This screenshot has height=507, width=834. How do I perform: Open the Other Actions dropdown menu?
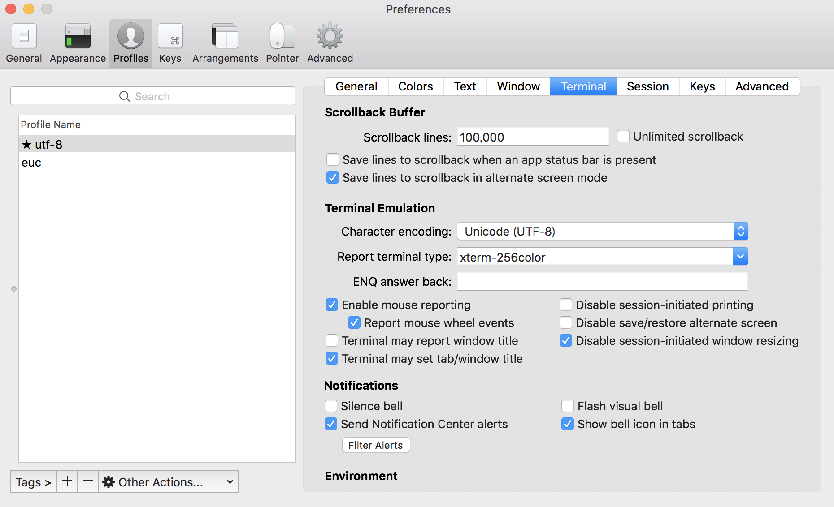[168, 482]
